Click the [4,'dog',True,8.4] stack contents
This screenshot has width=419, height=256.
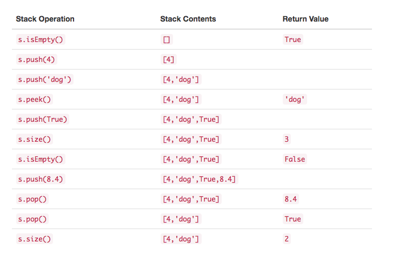pos(199,179)
